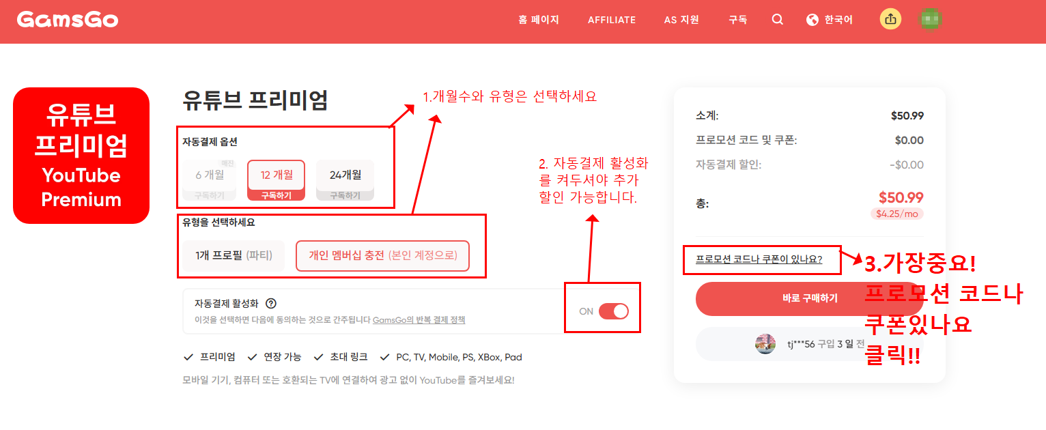Click 프로모션 코드나 쿠폰이 있나요? link
The image size is (1046, 430).
point(759,259)
